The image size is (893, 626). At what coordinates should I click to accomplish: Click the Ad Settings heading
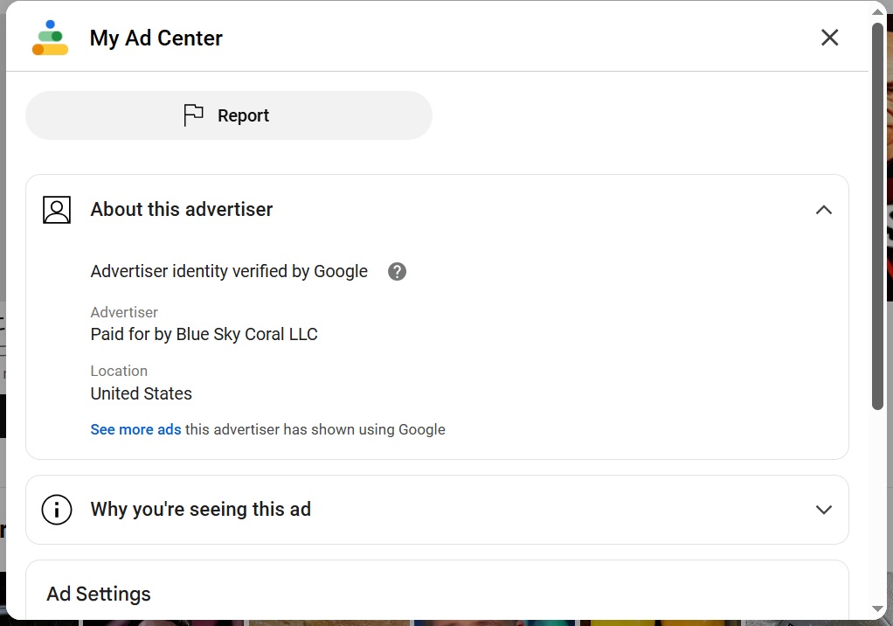coord(99,595)
